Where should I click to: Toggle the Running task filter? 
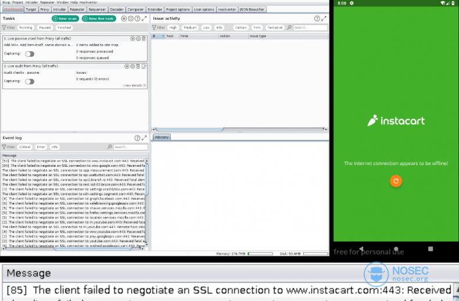(x=26, y=27)
